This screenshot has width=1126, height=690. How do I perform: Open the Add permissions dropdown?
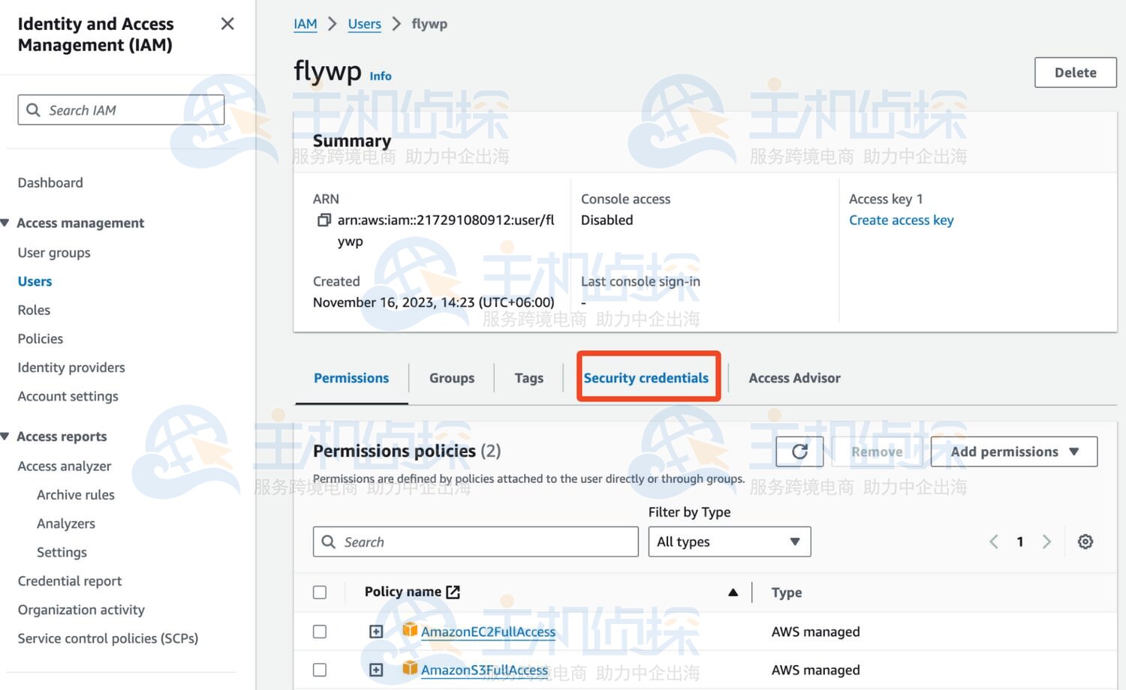coord(1014,451)
